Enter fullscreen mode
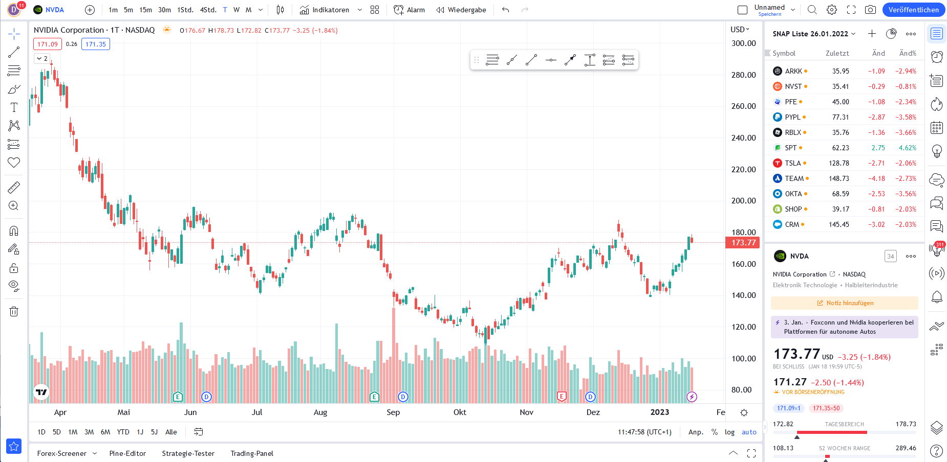Image resolution: width=947 pixels, height=462 pixels. coord(851,10)
